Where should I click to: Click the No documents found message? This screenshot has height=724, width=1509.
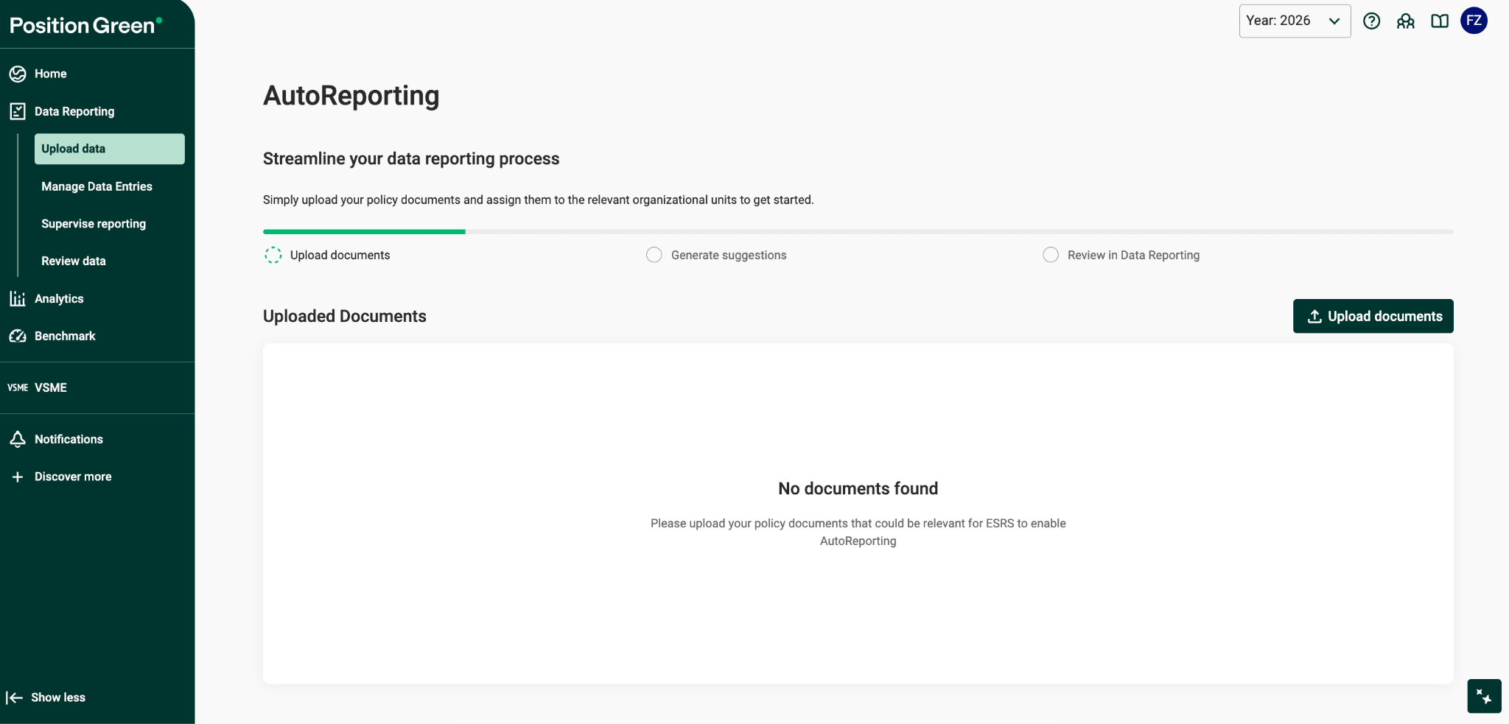click(x=858, y=488)
